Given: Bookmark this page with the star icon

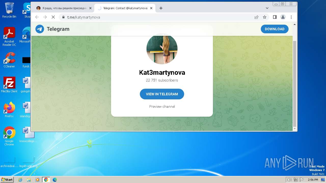Looking at the screenshot, I should click(265, 17).
